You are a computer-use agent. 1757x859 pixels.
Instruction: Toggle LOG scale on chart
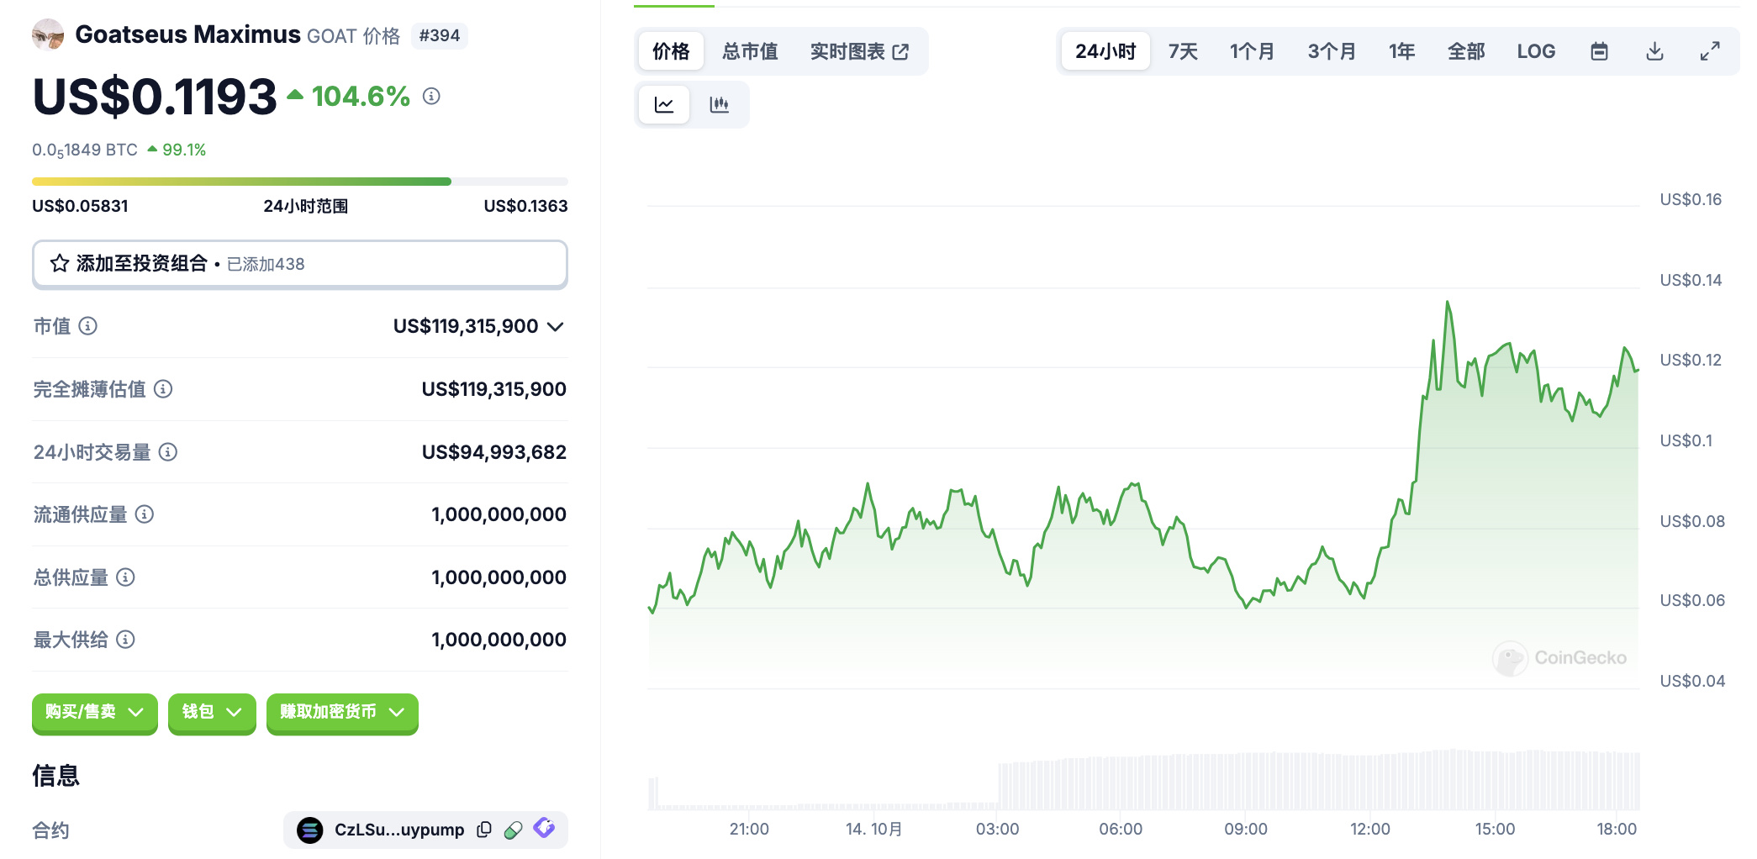(1535, 51)
